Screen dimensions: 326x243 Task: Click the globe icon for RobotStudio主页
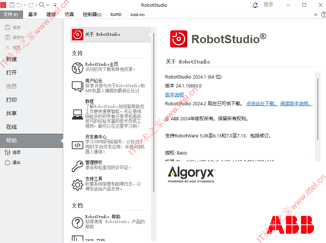pos(77,68)
